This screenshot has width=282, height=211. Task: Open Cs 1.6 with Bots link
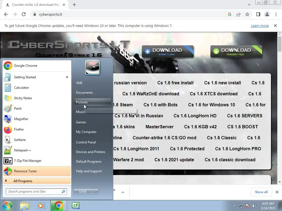click(x=161, y=105)
